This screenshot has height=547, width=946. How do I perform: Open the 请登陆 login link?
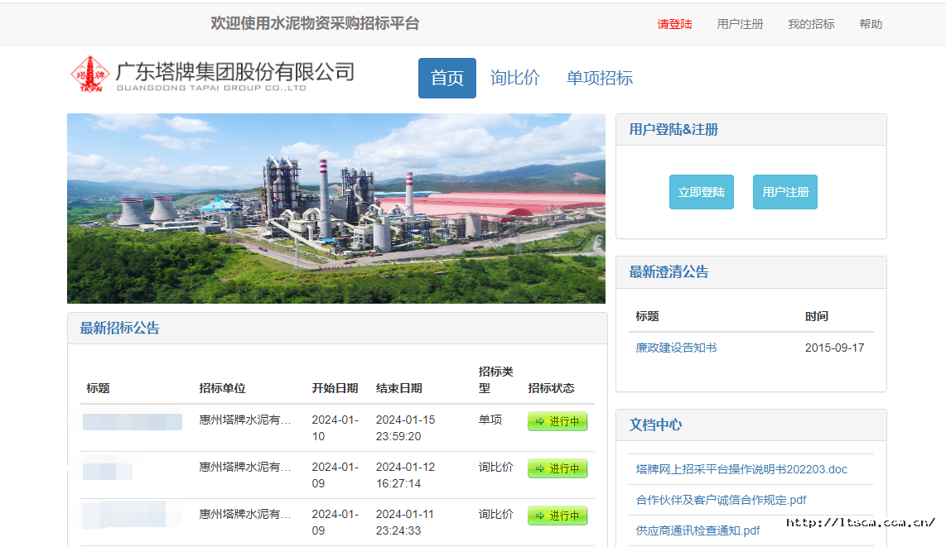click(674, 24)
